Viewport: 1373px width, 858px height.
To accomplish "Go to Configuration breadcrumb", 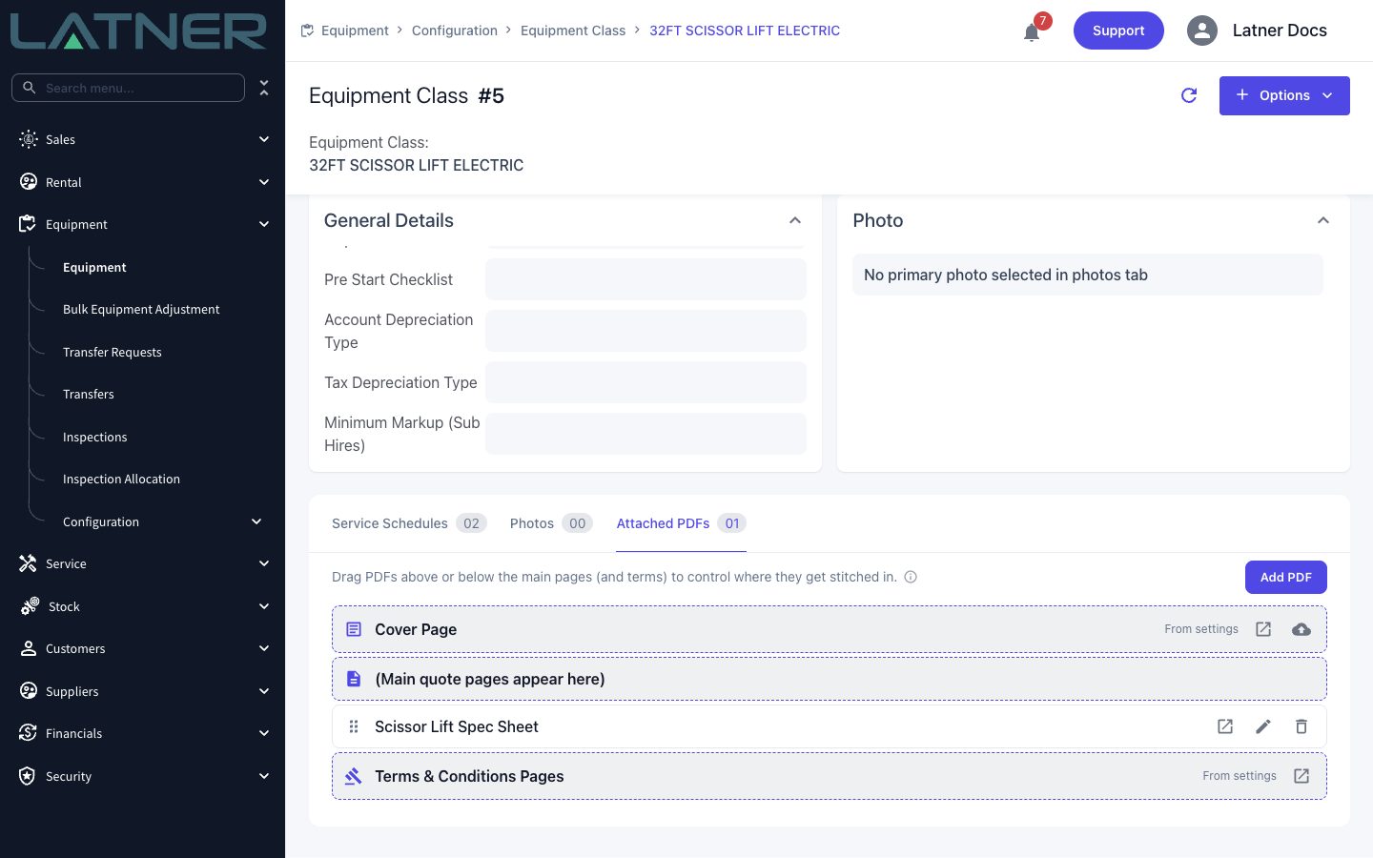I will (x=455, y=31).
